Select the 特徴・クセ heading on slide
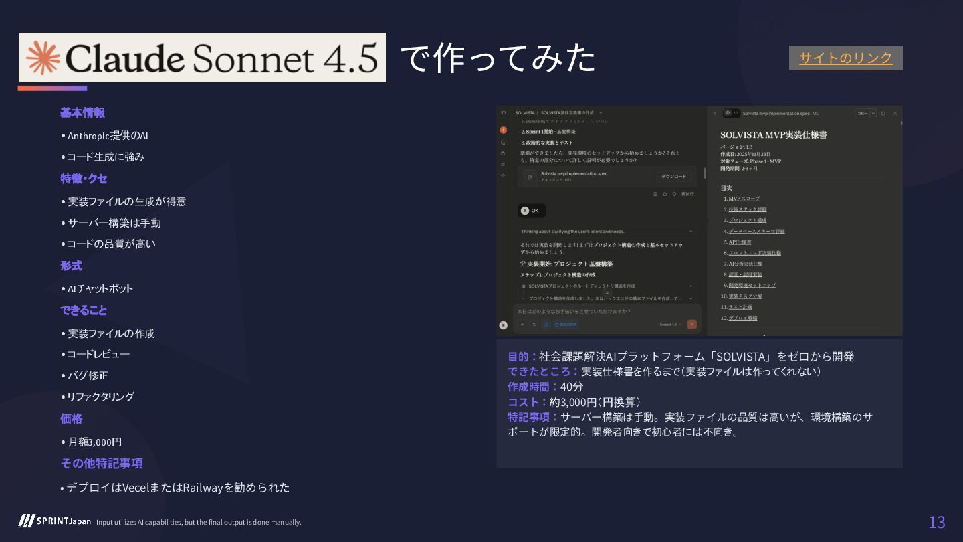Image resolution: width=963 pixels, height=542 pixels. [x=84, y=179]
